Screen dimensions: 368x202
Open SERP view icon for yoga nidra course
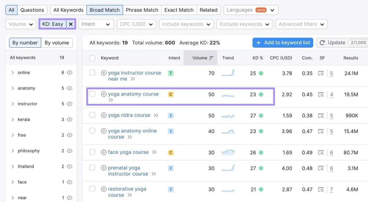pyautogui.click(x=321, y=116)
